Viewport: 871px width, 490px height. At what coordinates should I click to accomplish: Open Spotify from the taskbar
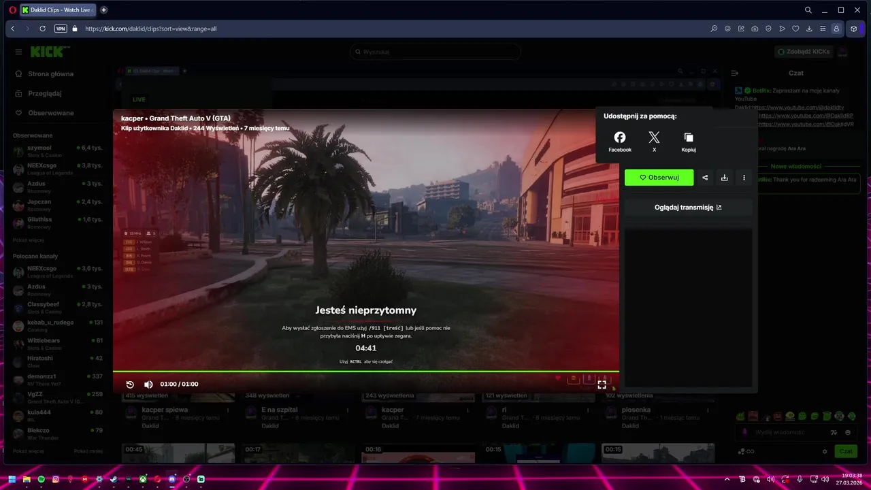coord(42,479)
